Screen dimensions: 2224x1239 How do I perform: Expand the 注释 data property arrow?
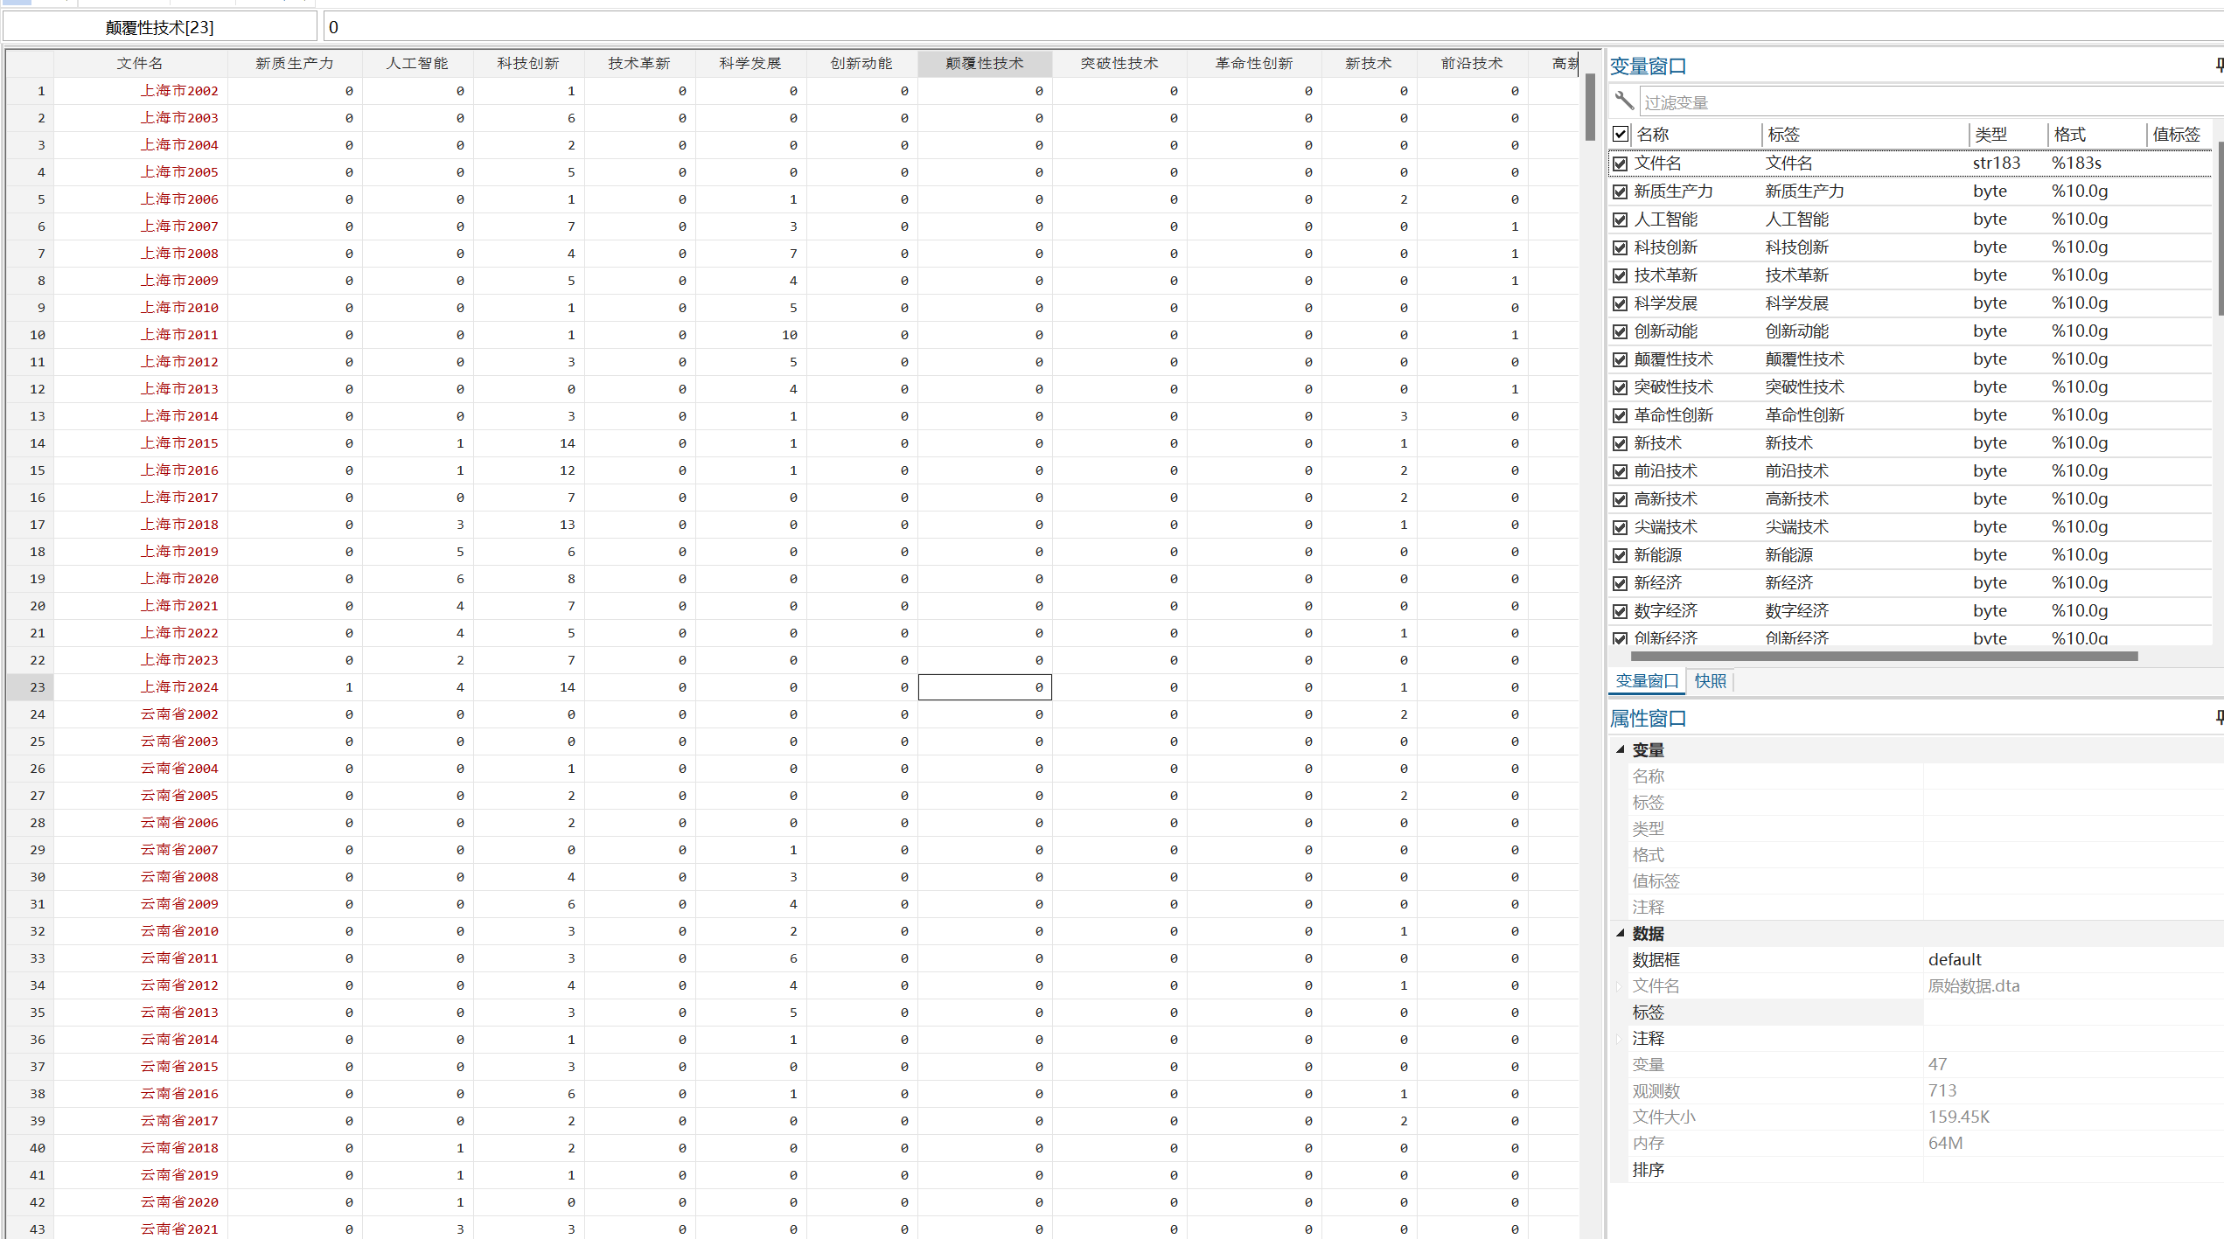pos(1620,1039)
